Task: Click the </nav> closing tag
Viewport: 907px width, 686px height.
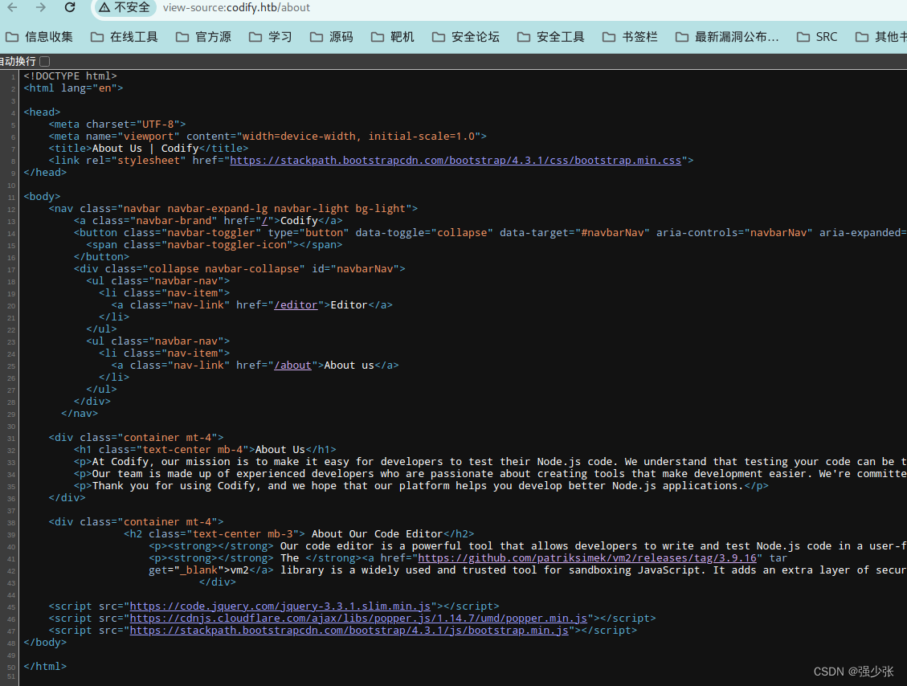Action: (x=80, y=414)
